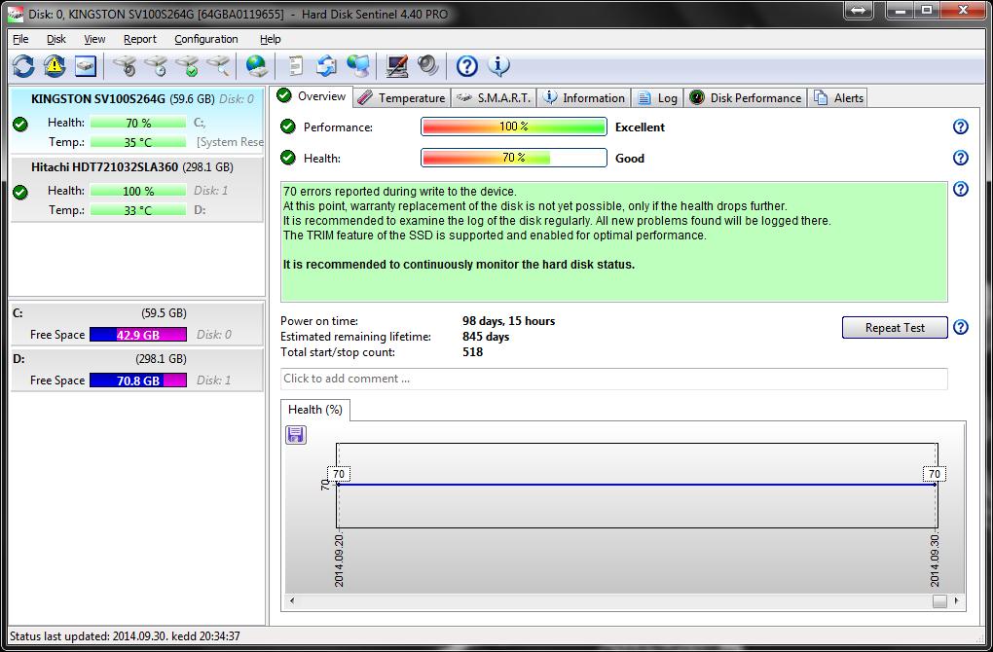Click the double-arrow button in title bar
The image size is (993, 652).
pyautogui.click(x=858, y=10)
